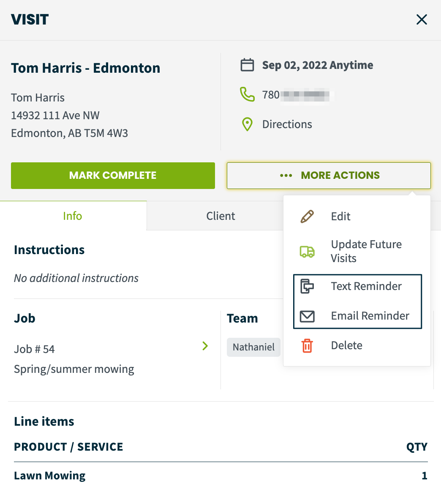Open the Job #54 chevron arrow
The width and height of the screenshot is (441, 487).
point(205,346)
